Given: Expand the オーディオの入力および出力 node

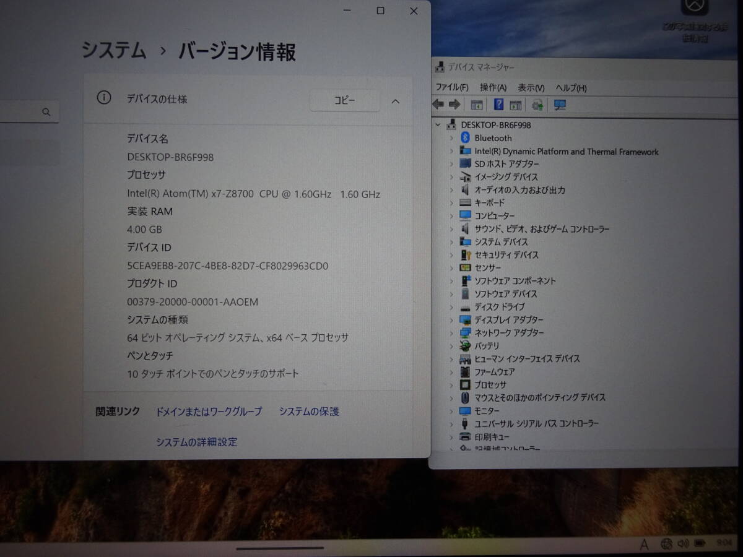Looking at the screenshot, I should click(x=451, y=190).
